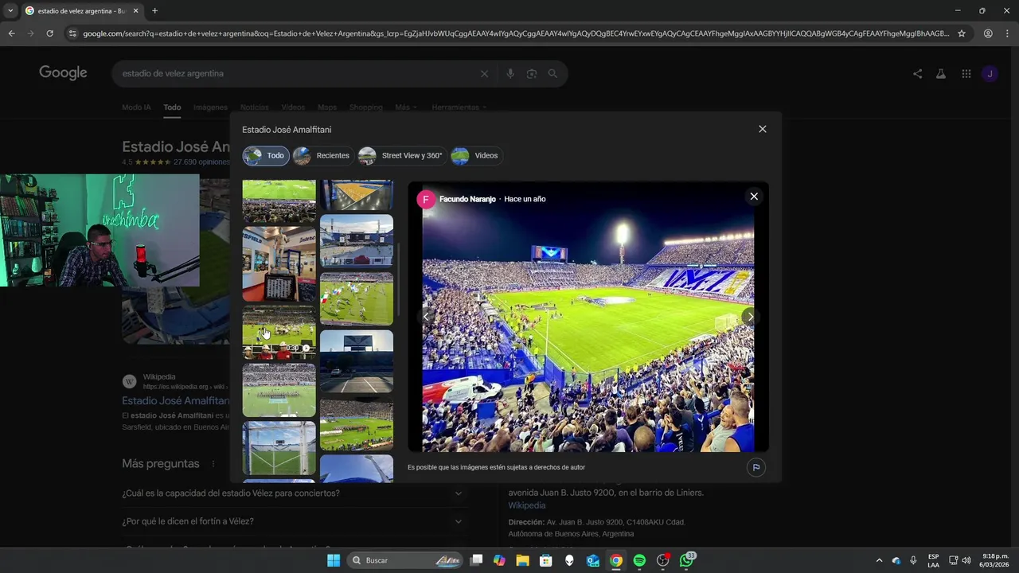This screenshot has height=573, width=1019.
Task: Open the Wikipedia link under the stadium description
Action: pos(527,505)
